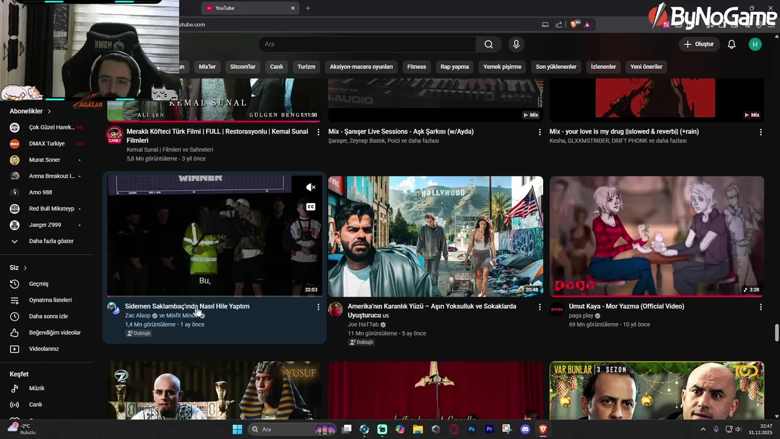This screenshot has width=780, height=439.
Task: Open Umut Kaya - Mor Yazma title link
Action: (x=626, y=306)
